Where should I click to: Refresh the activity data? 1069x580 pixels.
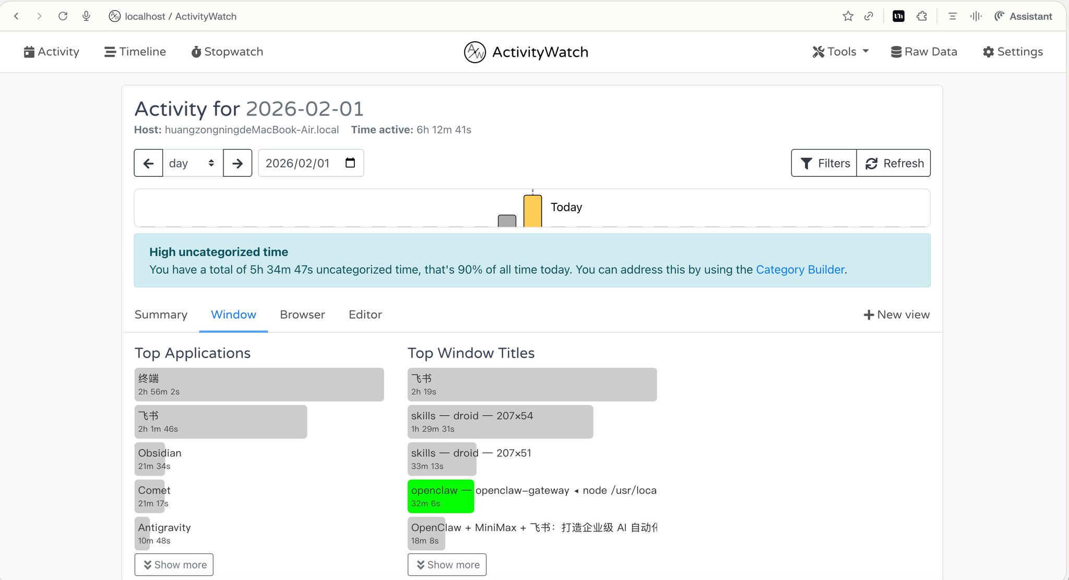894,163
